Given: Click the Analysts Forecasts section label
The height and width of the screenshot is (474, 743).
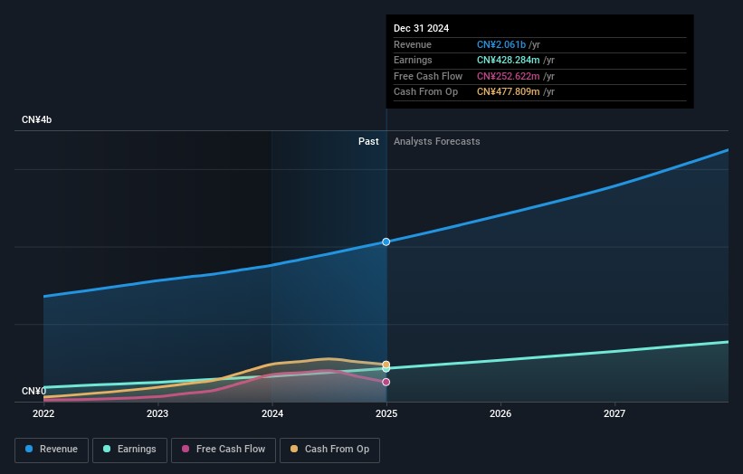Looking at the screenshot, I should pos(436,141).
